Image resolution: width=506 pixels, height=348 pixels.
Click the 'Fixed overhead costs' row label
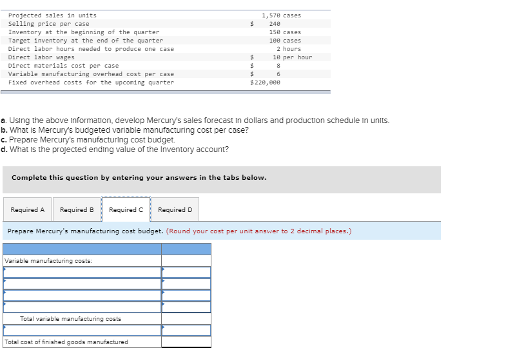pos(91,82)
